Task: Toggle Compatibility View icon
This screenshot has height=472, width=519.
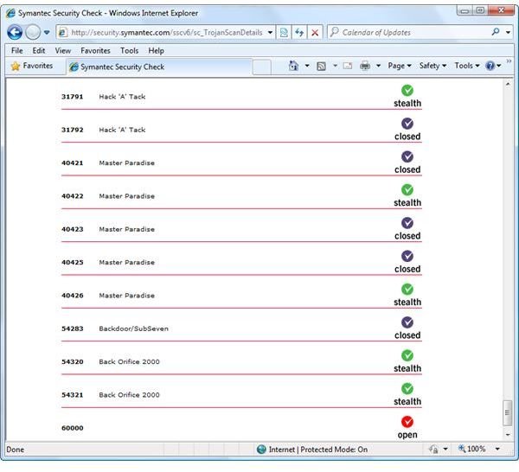Action: point(284,32)
